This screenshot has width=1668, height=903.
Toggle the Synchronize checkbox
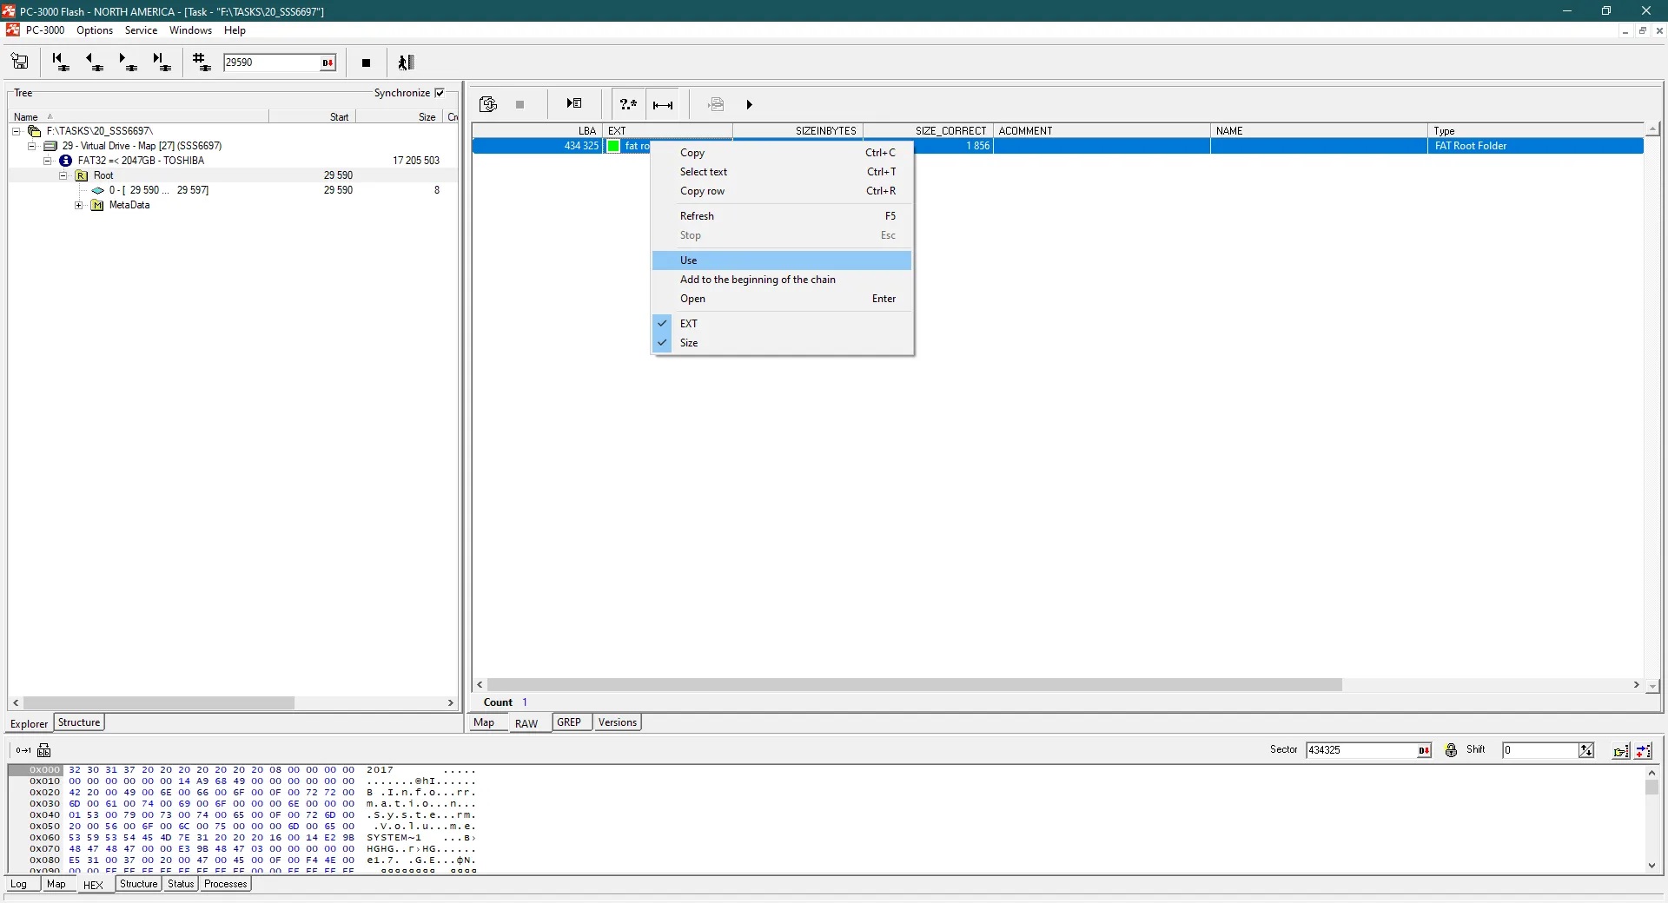(440, 93)
